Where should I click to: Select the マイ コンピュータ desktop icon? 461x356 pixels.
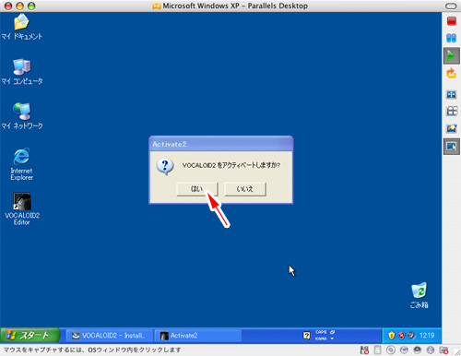(22, 72)
